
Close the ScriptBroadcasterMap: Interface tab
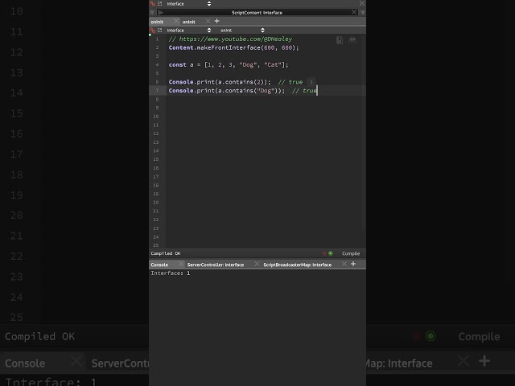344,264
